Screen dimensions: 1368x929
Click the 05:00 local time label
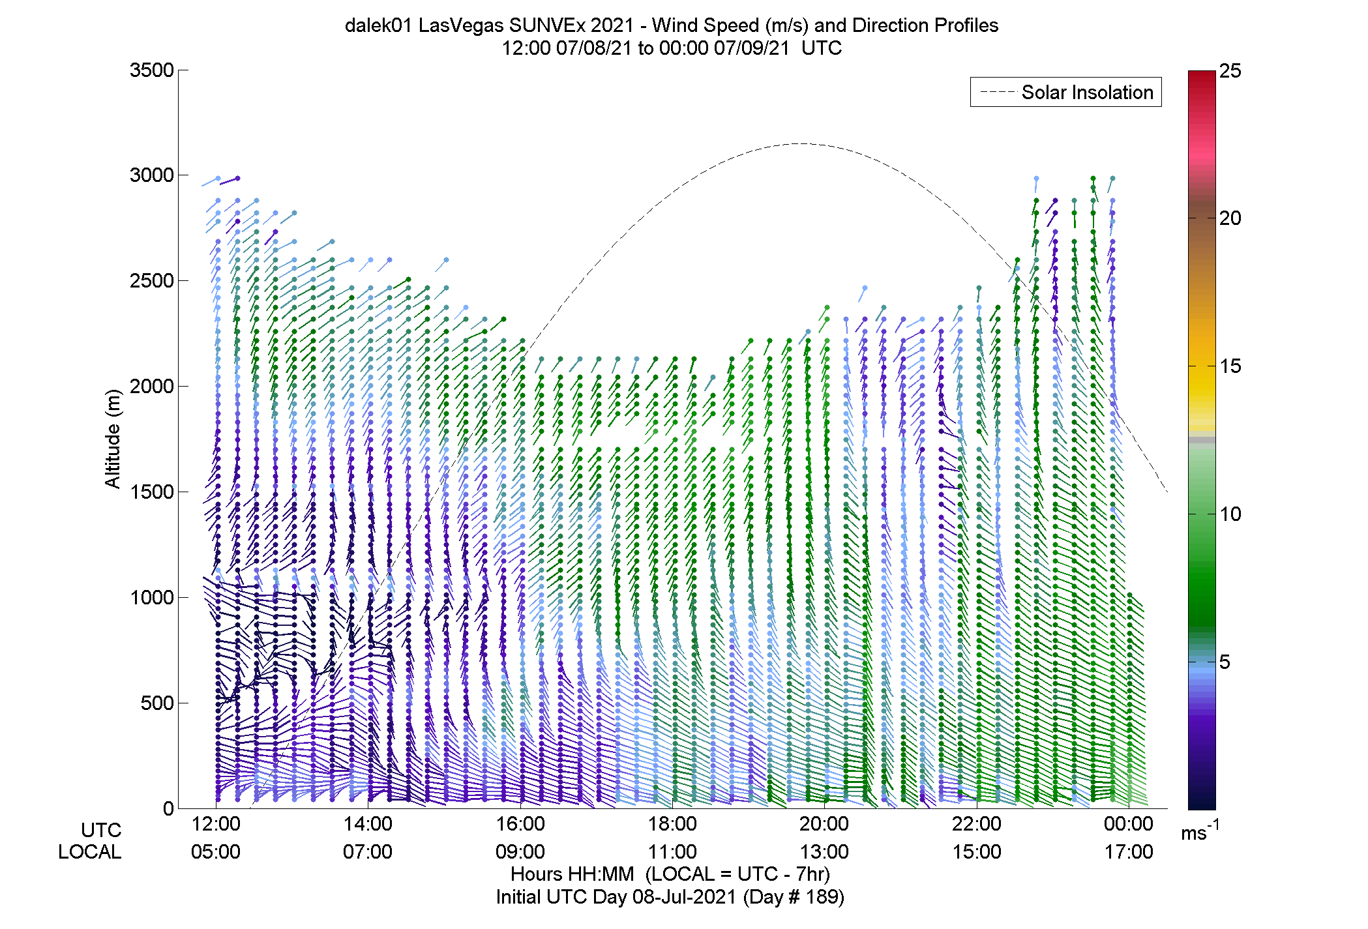click(216, 851)
